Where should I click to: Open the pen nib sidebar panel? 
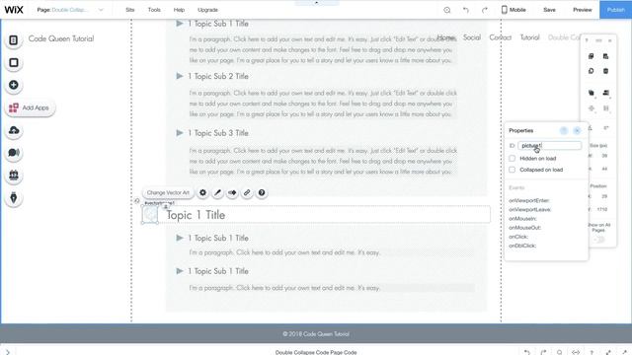[13, 197]
